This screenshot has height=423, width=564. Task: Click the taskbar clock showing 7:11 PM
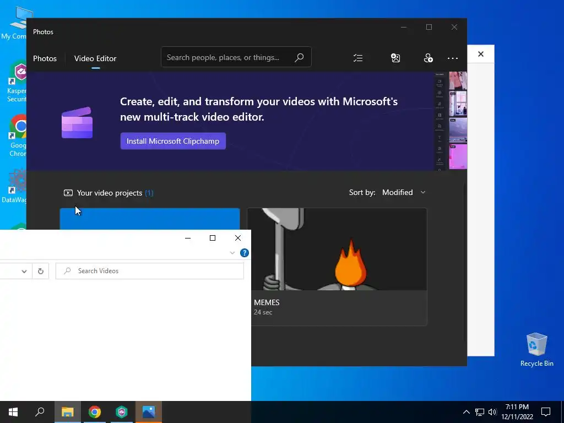pos(517,412)
